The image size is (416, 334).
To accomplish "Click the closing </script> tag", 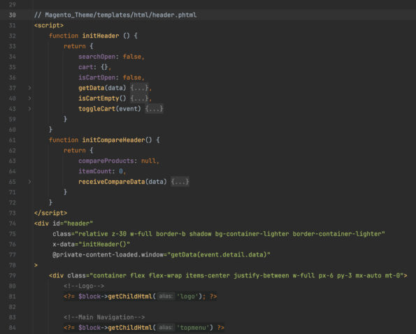I will 50,213.
